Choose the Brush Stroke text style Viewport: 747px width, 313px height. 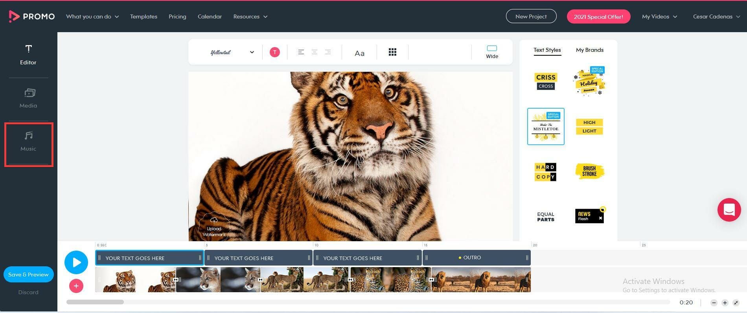coord(589,171)
